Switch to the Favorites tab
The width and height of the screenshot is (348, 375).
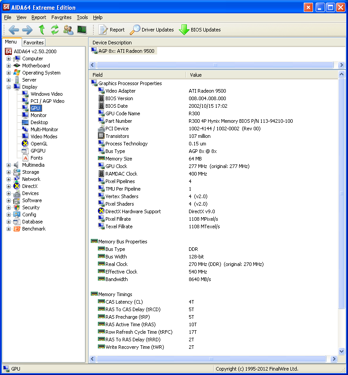click(34, 43)
